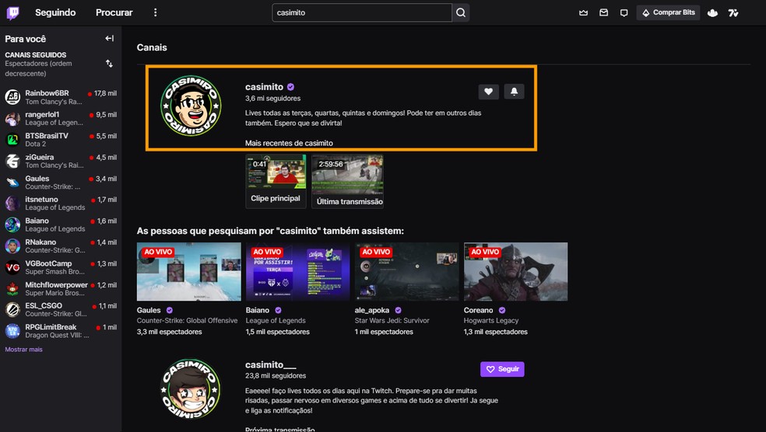Click the 3,6 mi seguidores text
Image resolution: width=766 pixels, height=432 pixels.
(x=272, y=99)
